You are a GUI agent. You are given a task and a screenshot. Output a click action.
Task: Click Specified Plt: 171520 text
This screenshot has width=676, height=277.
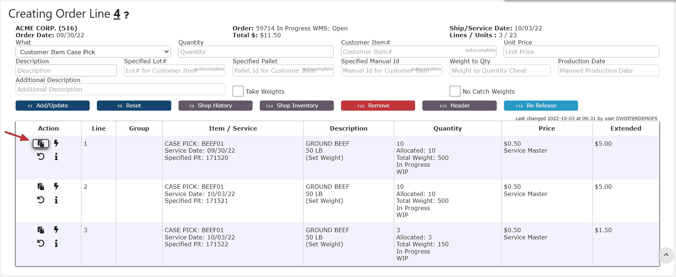click(196, 158)
